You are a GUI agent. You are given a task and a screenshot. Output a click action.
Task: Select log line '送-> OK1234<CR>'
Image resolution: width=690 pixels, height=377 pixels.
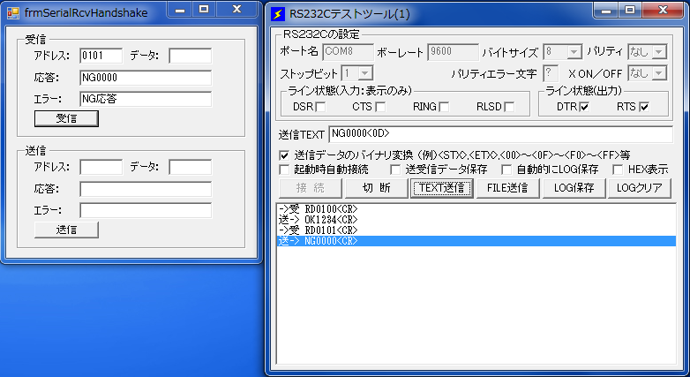[476, 219]
